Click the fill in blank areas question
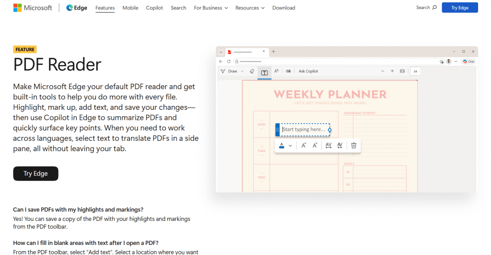This screenshot has height=255, width=491. [86, 243]
